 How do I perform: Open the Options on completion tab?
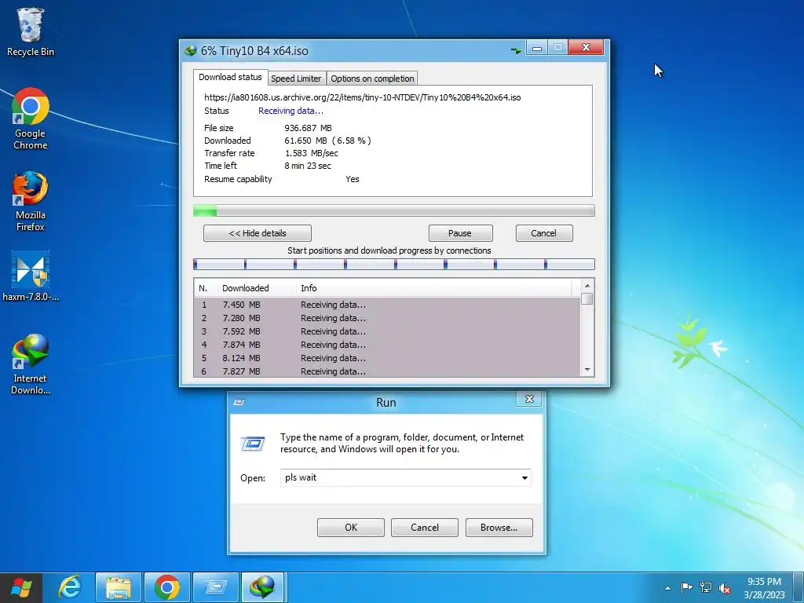(x=372, y=79)
